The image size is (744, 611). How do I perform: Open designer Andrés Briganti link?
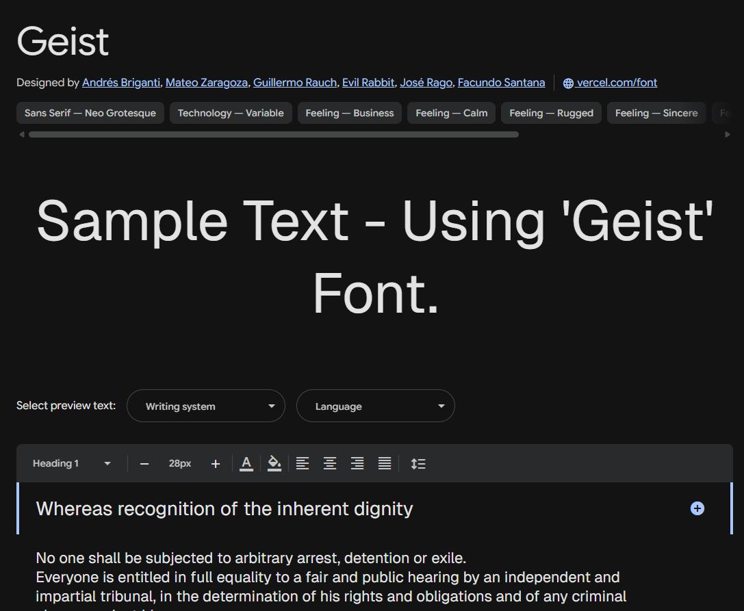[x=121, y=83]
